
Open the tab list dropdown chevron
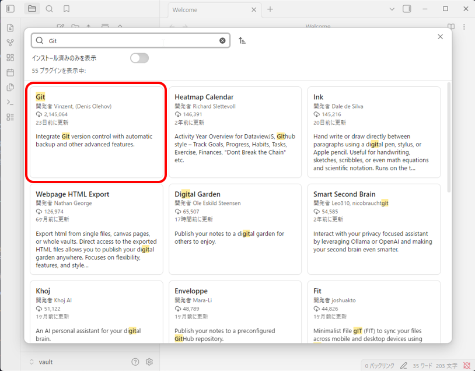392,9
